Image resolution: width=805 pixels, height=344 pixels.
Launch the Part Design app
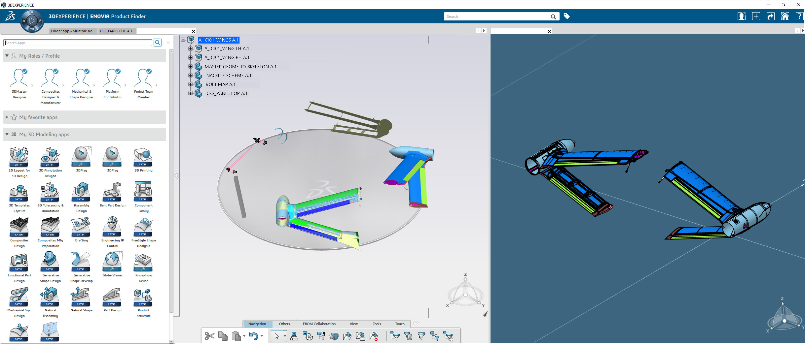pyautogui.click(x=113, y=299)
